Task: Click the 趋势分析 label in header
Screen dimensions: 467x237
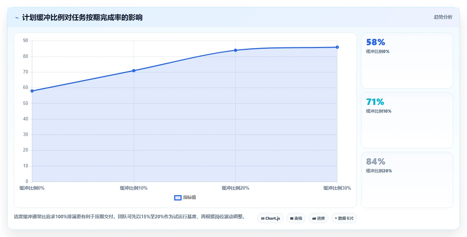Action: [443, 17]
